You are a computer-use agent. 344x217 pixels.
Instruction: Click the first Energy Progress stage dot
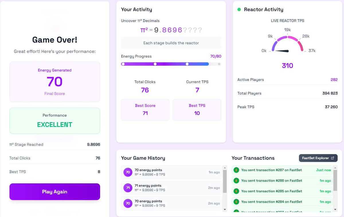[x=123, y=64]
